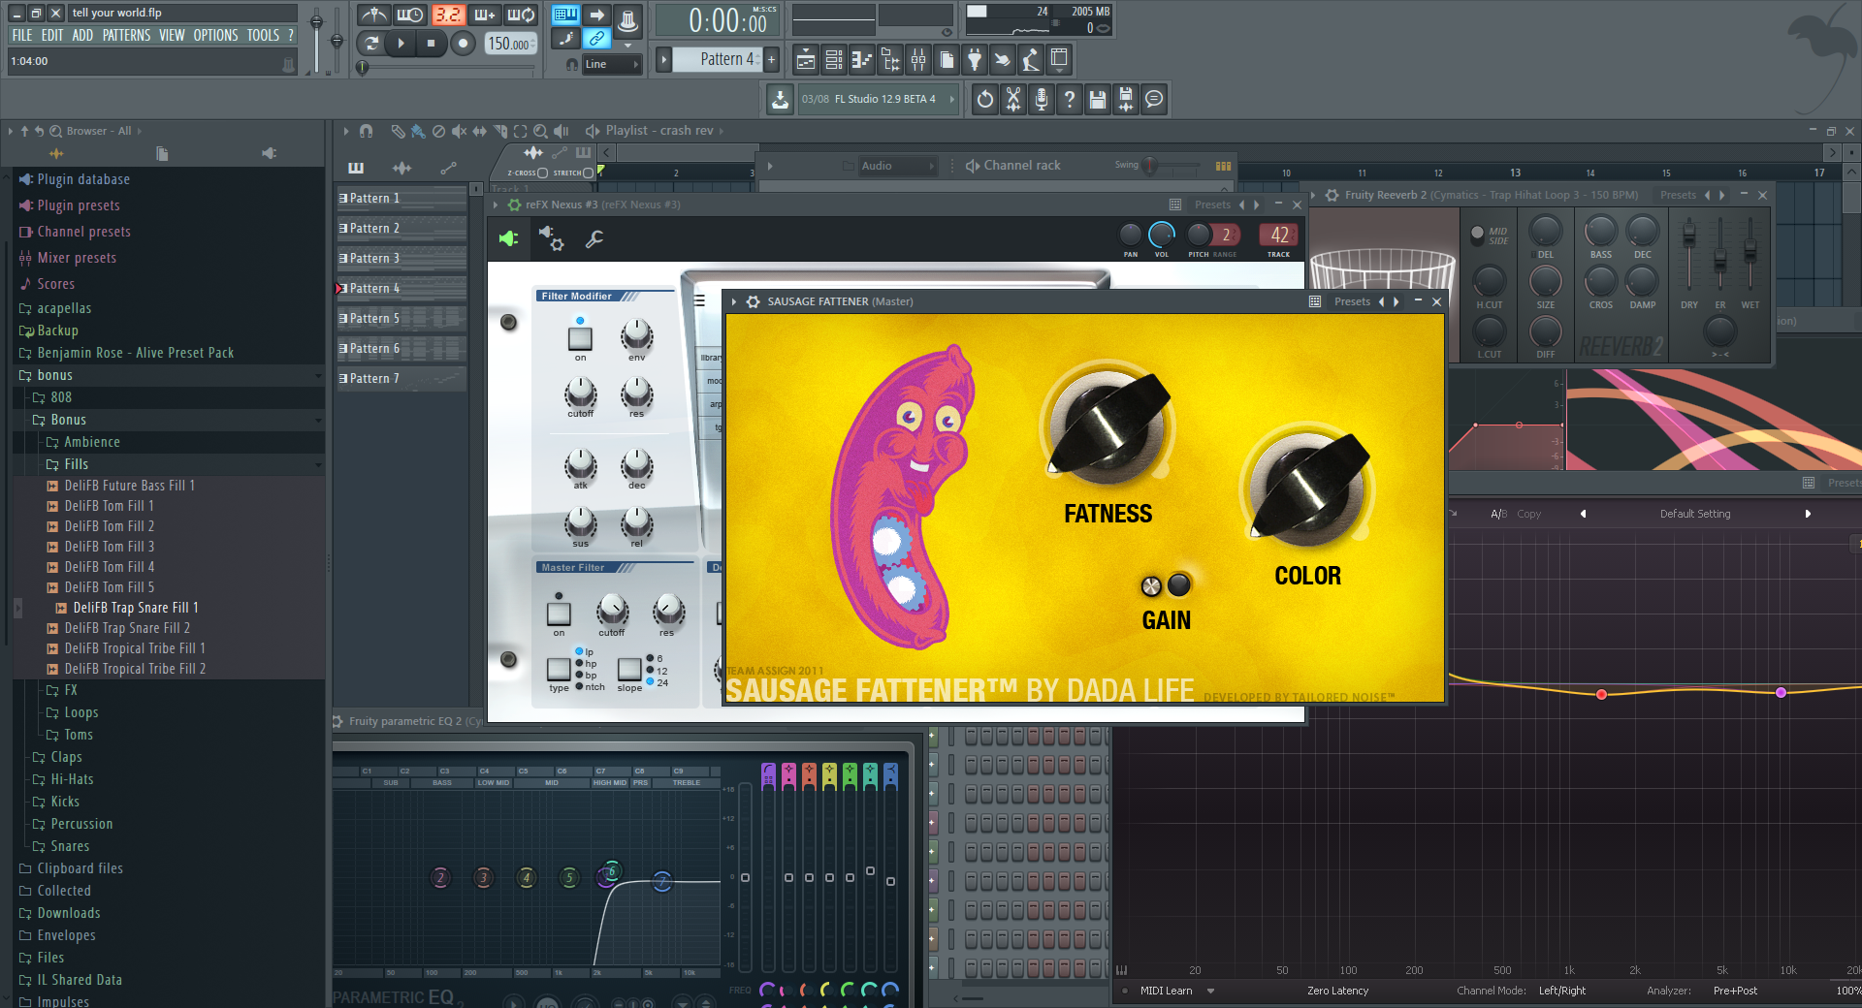1862x1008 pixels.
Task: Open the OPTIONS menu
Action: [215, 36]
